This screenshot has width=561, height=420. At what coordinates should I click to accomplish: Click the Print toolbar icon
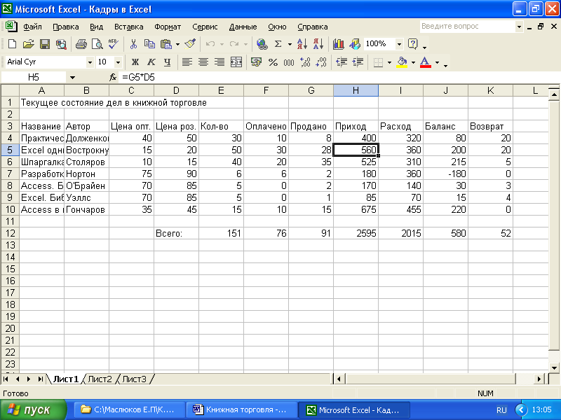tap(81, 44)
